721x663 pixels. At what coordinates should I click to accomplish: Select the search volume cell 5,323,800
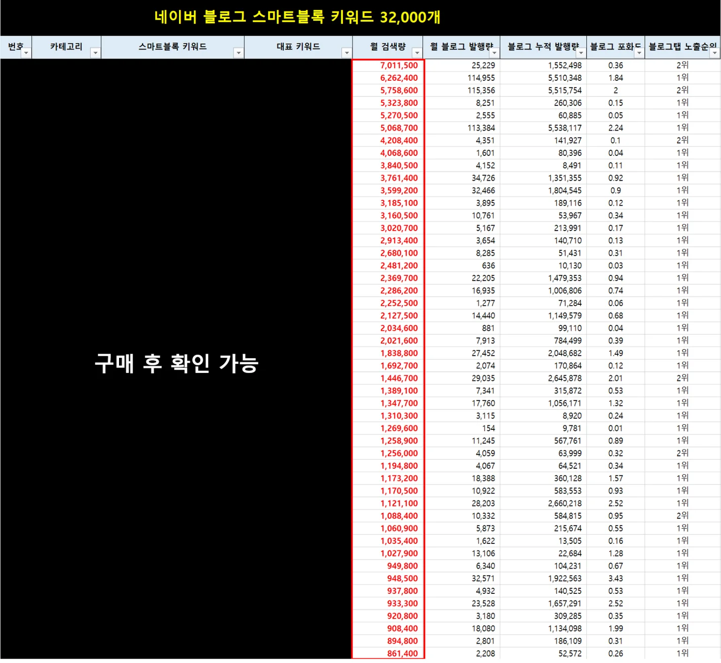coord(388,103)
